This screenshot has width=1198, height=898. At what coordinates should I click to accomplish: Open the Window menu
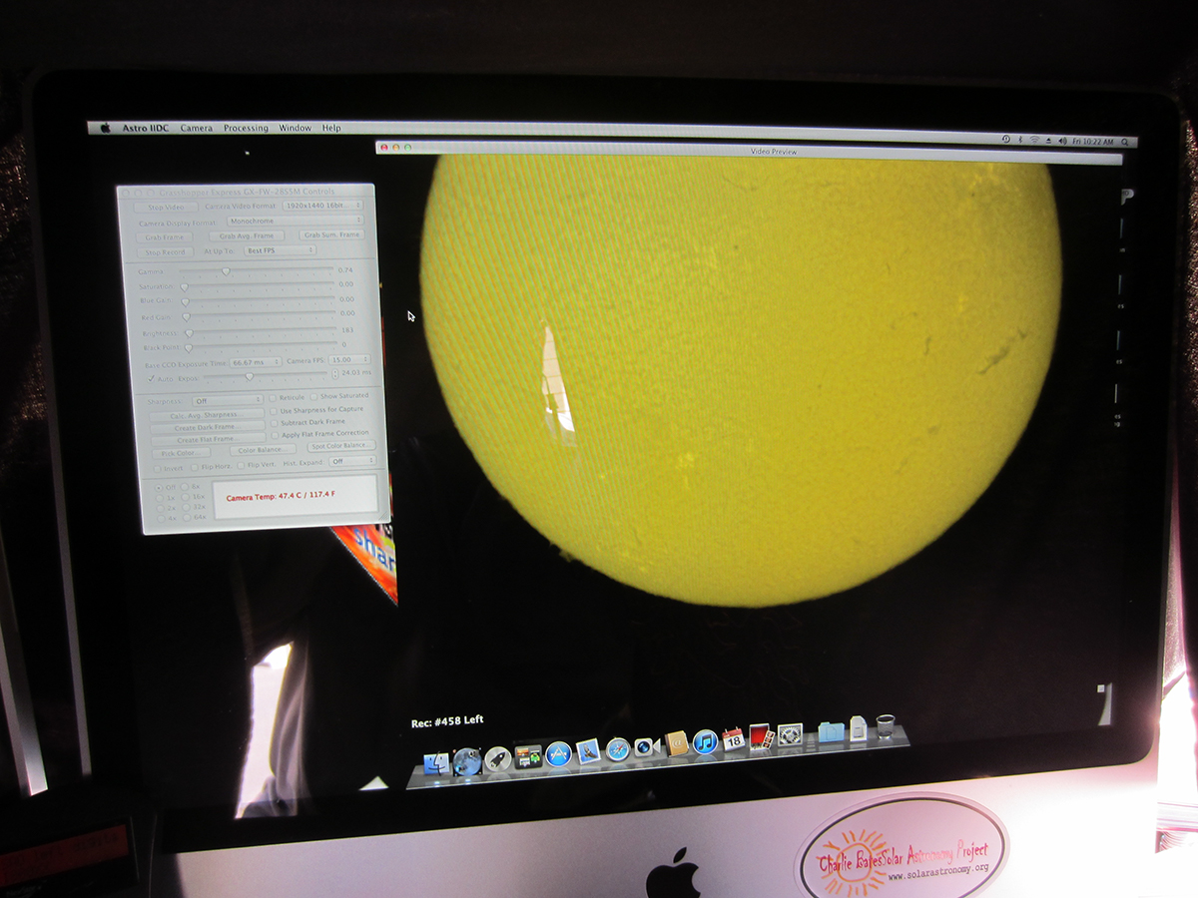(x=295, y=128)
